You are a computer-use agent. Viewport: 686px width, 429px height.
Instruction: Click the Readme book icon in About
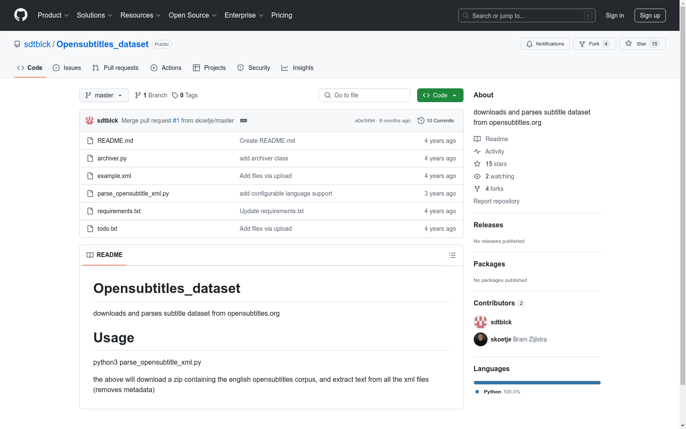tap(477, 139)
